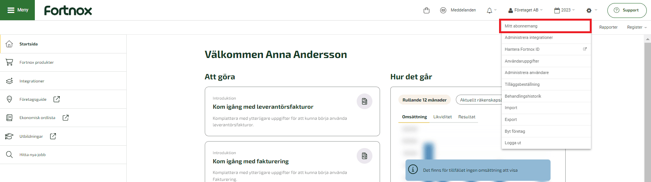The image size is (651, 182).
Task: Click the Ekonomisk ordlista book icon
Action: (9, 118)
